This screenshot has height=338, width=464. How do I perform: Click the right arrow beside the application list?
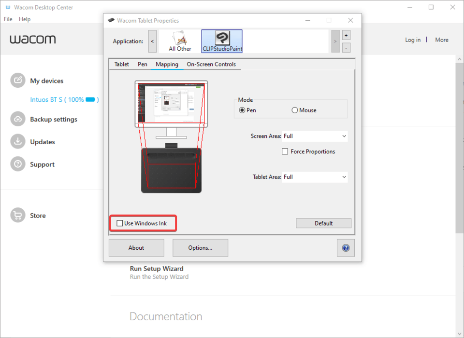335,41
